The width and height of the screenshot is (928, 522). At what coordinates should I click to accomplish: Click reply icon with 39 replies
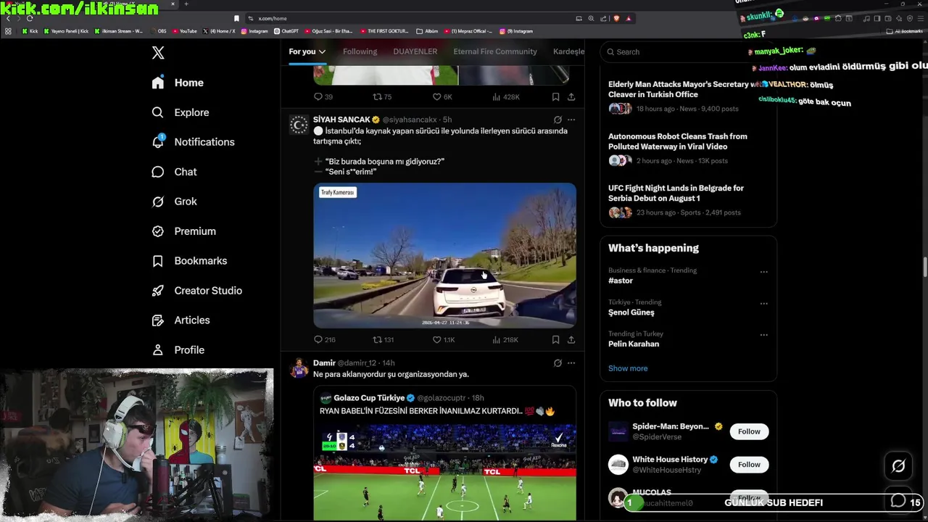pyautogui.click(x=323, y=96)
